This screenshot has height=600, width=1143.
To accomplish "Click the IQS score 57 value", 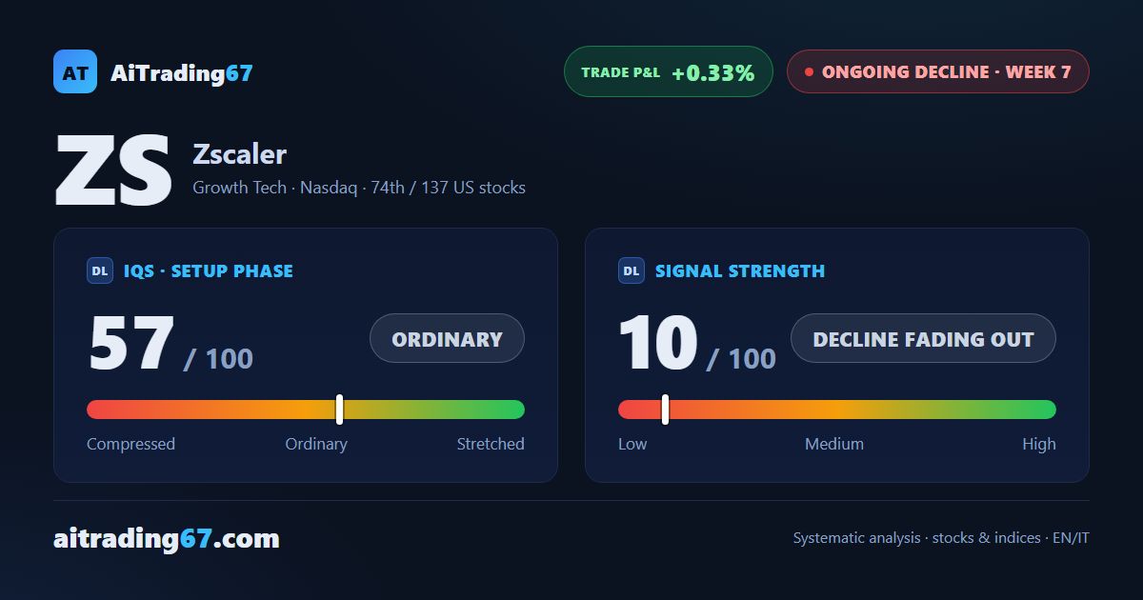I will click(x=131, y=343).
